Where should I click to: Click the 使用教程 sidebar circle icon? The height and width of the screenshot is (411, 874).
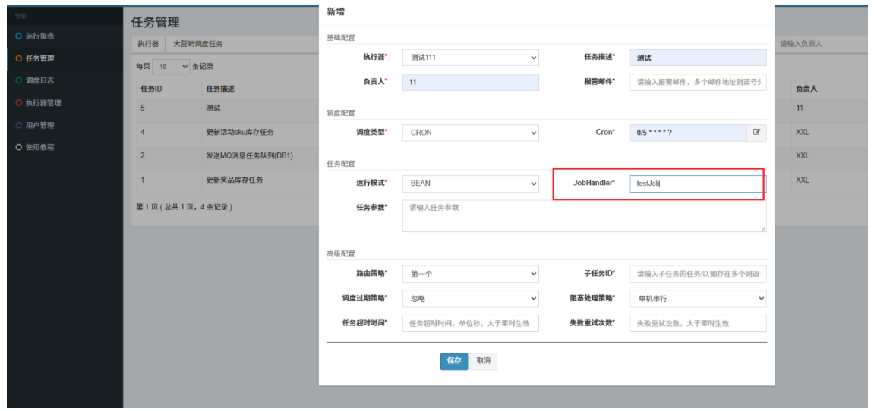[19, 147]
